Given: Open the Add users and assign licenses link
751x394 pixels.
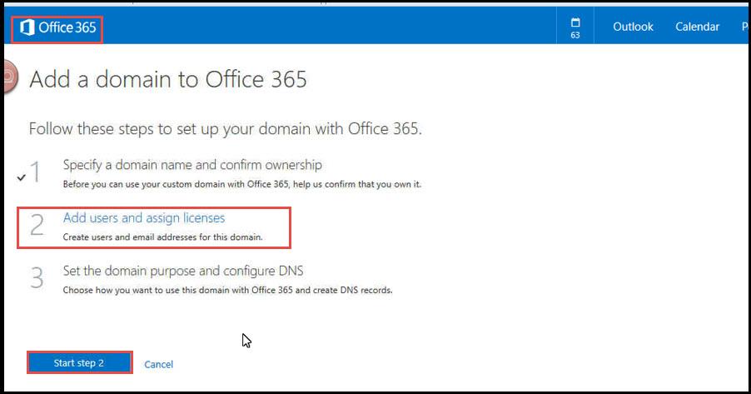Looking at the screenshot, I should (x=144, y=218).
